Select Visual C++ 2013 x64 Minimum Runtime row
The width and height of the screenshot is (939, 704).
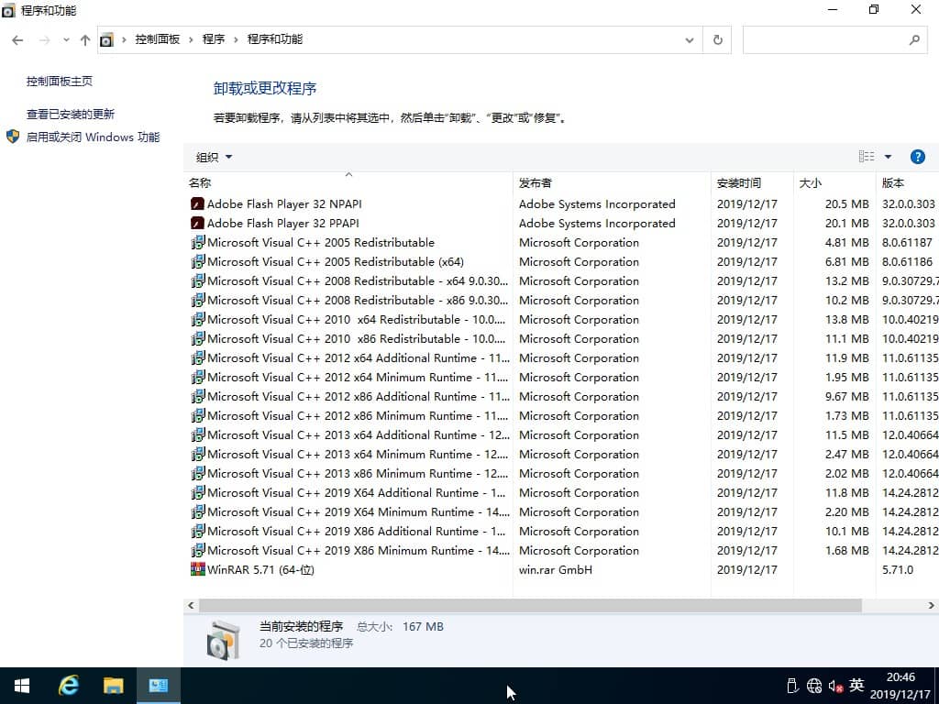click(561, 454)
